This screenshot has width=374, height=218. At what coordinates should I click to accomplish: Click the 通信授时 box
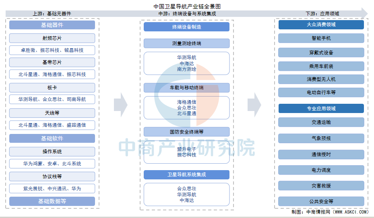coord(321,154)
